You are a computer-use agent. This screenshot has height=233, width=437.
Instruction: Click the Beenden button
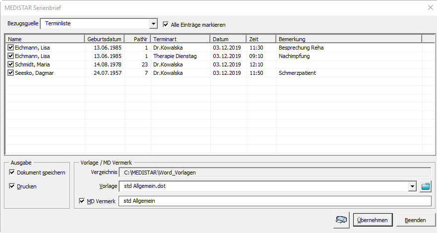click(x=415, y=220)
